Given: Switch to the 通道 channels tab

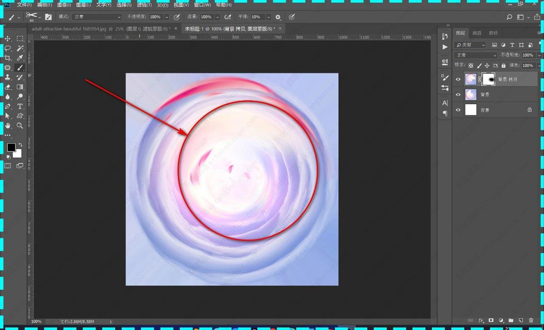Looking at the screenshot, I should click(476, 33).
